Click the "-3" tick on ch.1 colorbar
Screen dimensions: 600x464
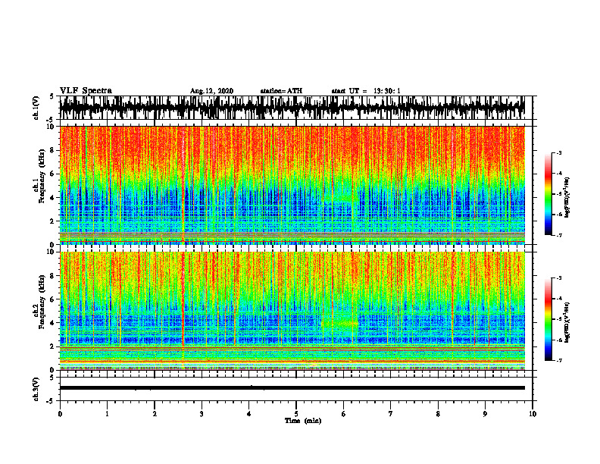558,152
